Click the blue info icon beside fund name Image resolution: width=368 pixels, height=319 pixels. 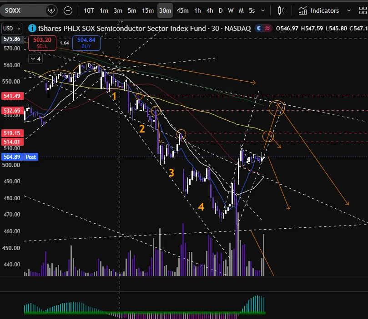32,28
